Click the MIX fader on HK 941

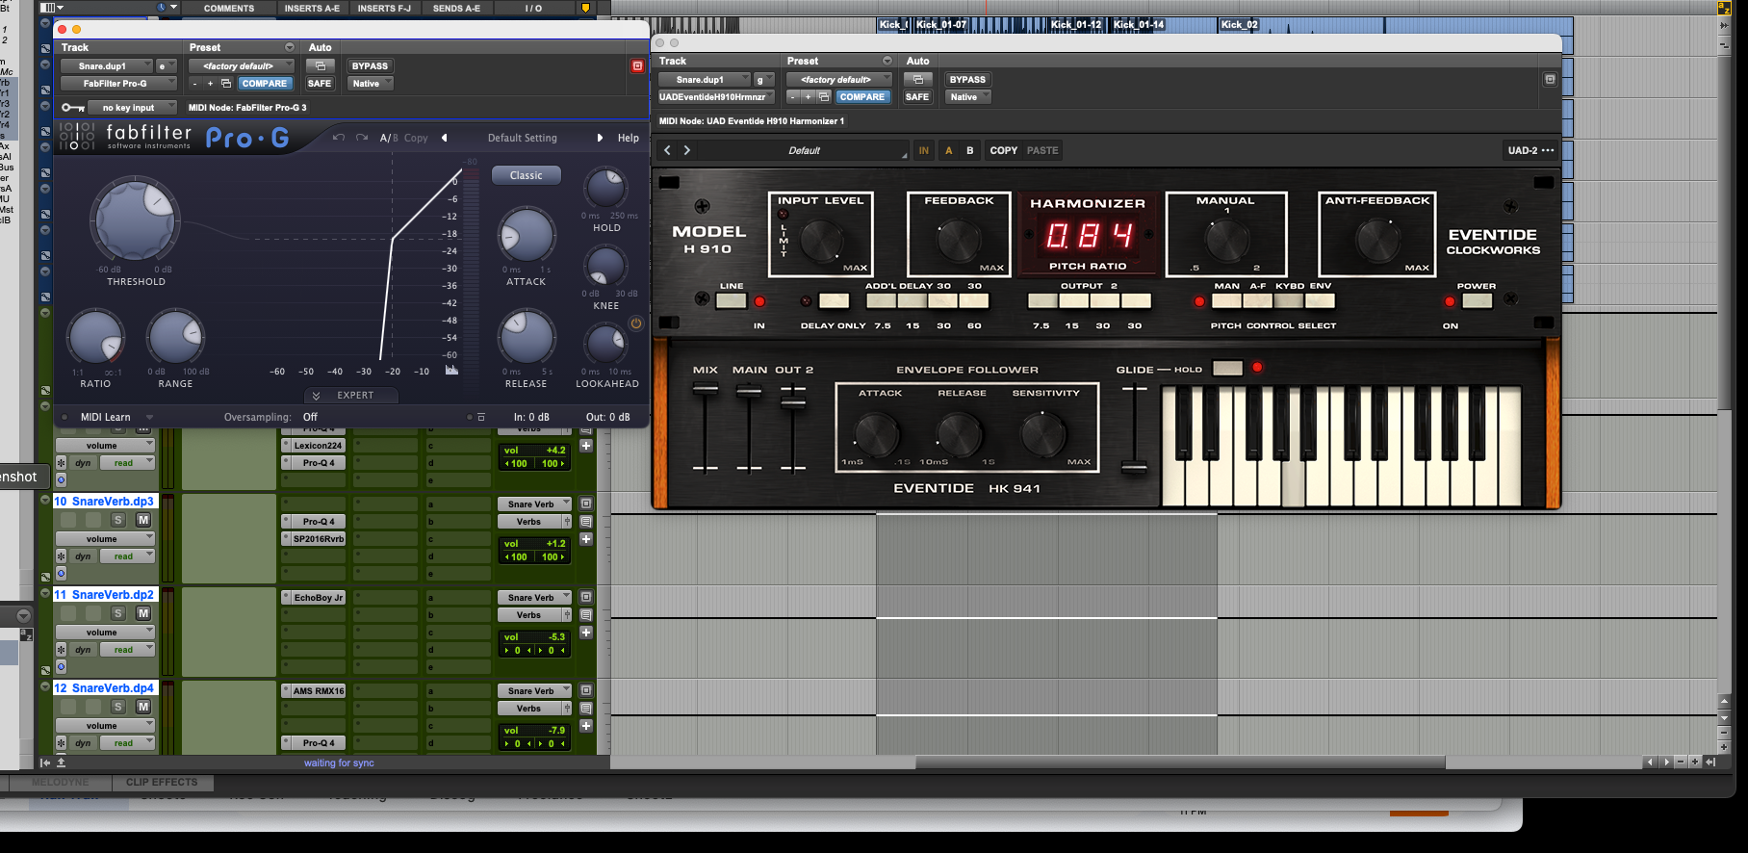pos(705,389)
